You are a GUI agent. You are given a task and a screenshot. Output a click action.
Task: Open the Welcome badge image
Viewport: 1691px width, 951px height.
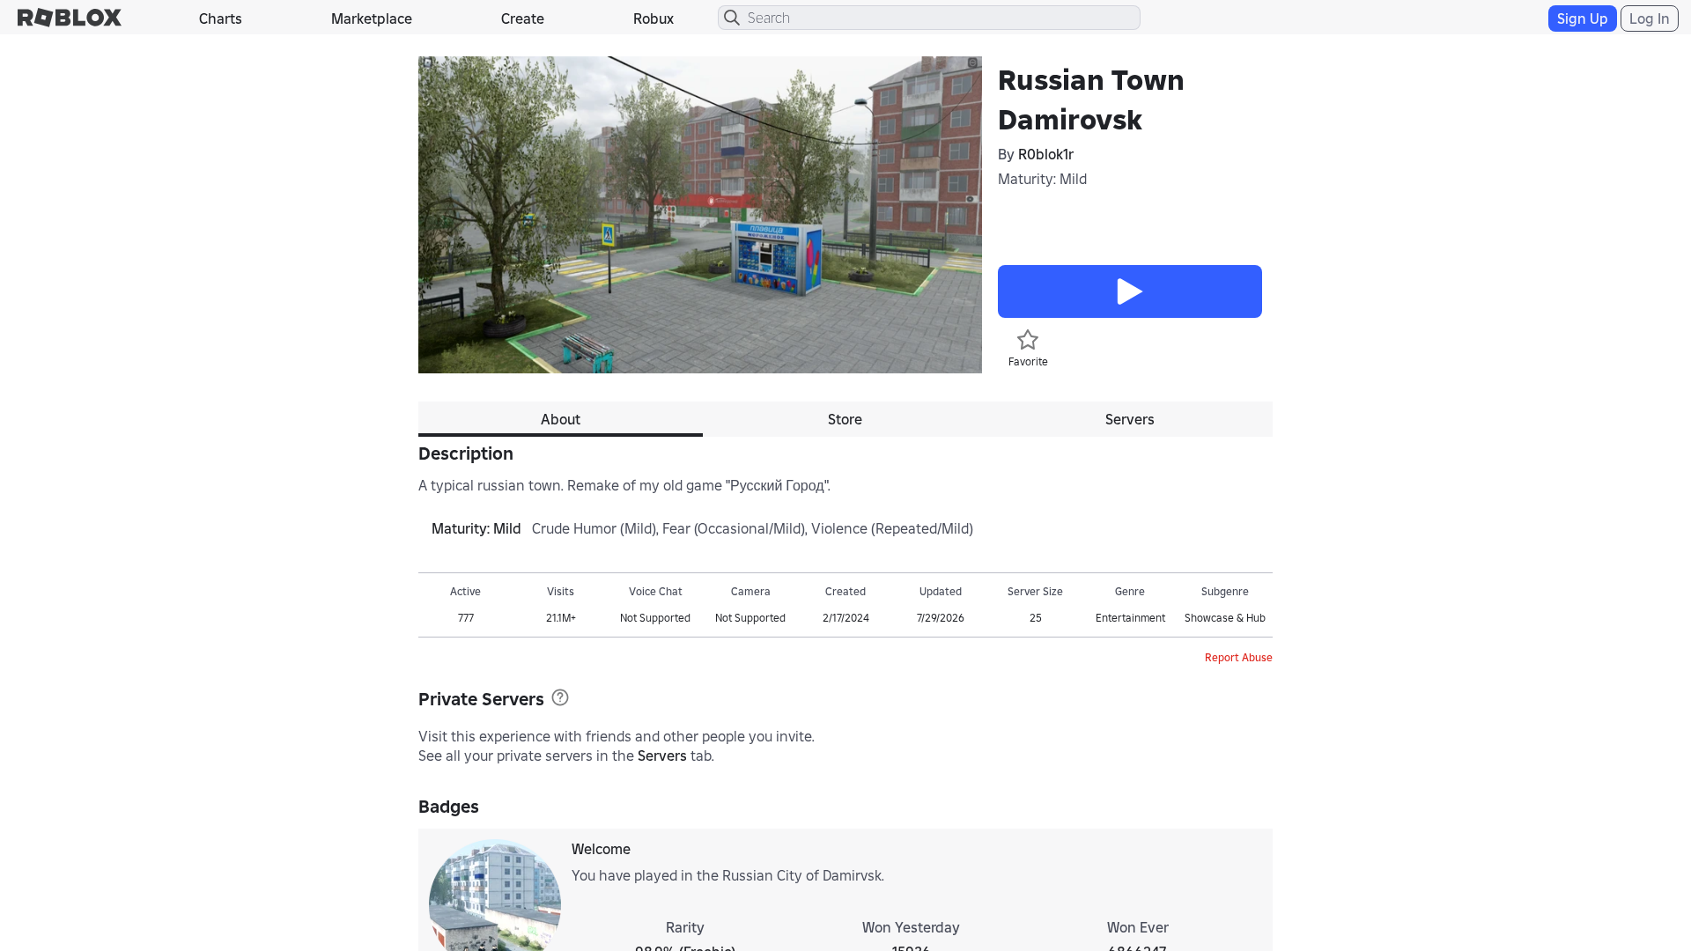point(495,895)
